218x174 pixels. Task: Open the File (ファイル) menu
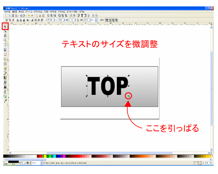[x=7, y=12]
